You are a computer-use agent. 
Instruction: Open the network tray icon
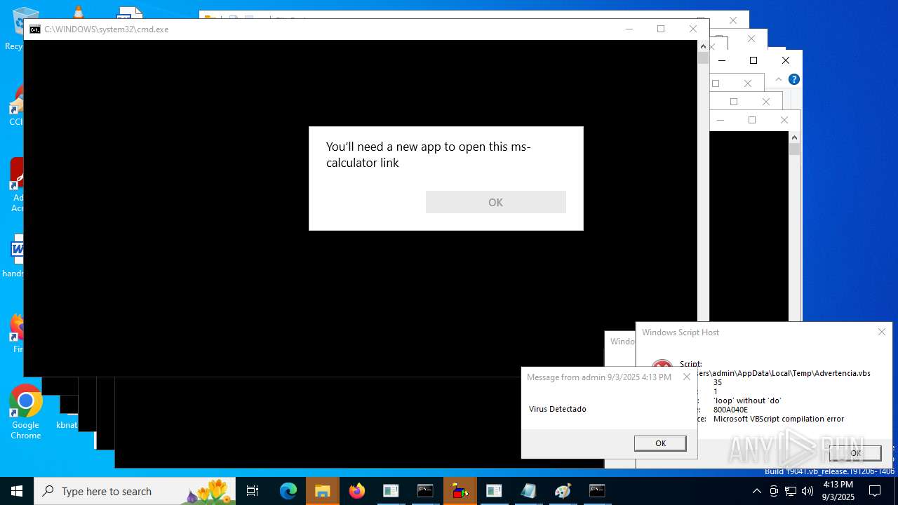(x=791, y=491)
